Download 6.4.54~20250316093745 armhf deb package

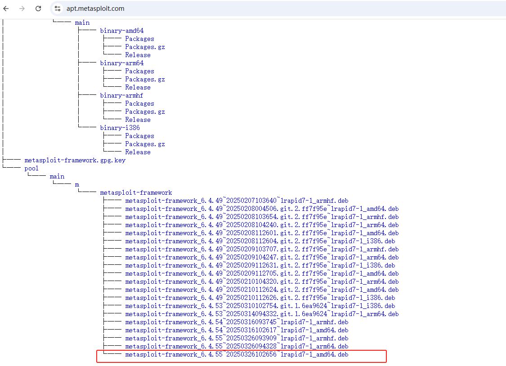pos(237,322)
